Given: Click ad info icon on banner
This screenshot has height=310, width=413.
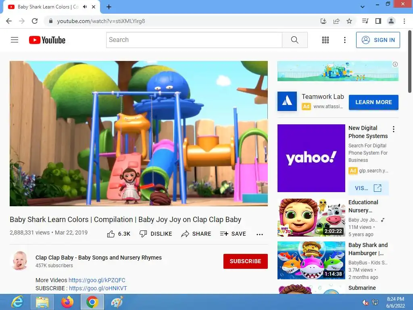Looking at the screenshot, I should (395, 64).
